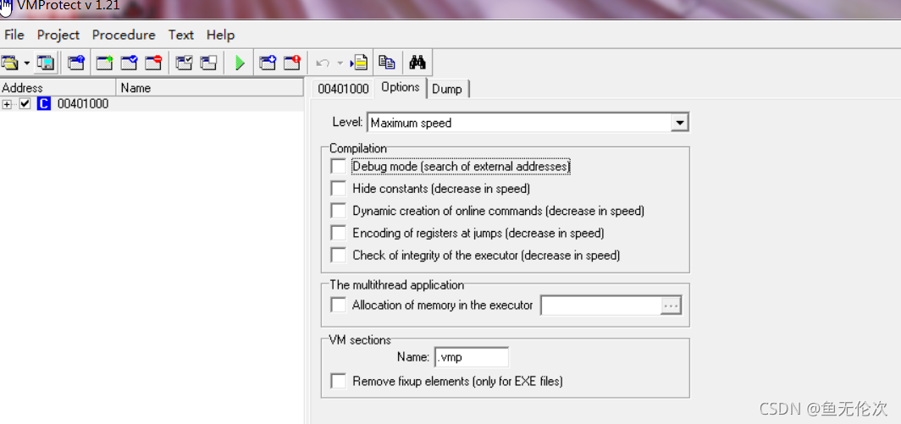The height and width of the screenshot is (424, 901).
Task: Toggle Encoding of registers at jumps checkbox
Action: pyautogui.click(x=339, y=233)
